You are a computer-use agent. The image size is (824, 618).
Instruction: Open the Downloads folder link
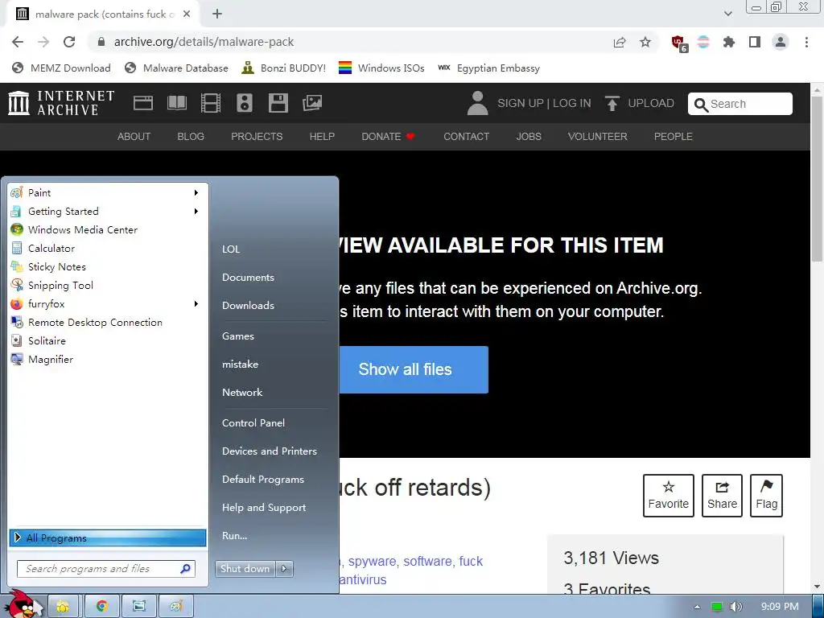248,305
